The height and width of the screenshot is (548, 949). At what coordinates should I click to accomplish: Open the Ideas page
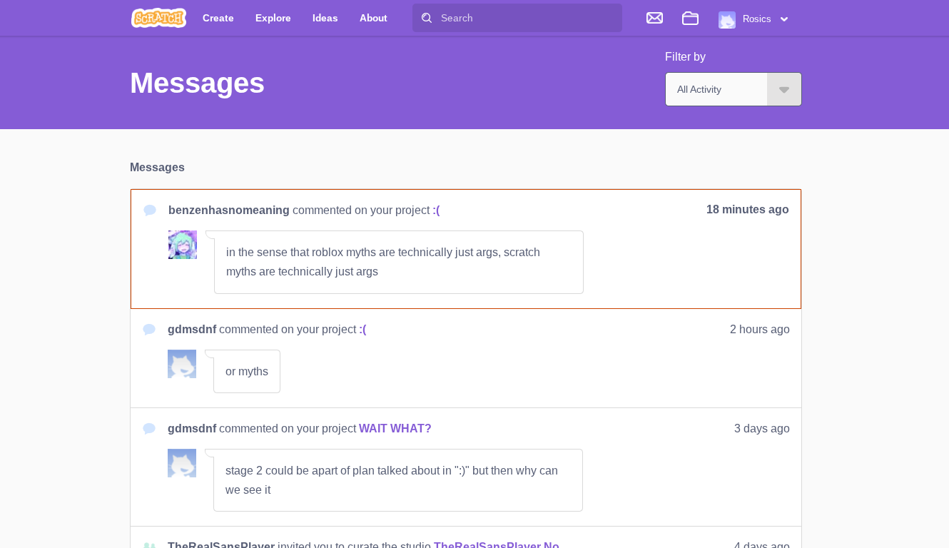(325, 18)
